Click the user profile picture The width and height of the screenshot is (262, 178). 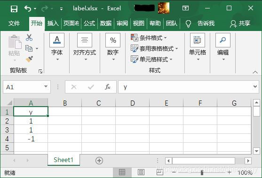(x=164, y=8)
